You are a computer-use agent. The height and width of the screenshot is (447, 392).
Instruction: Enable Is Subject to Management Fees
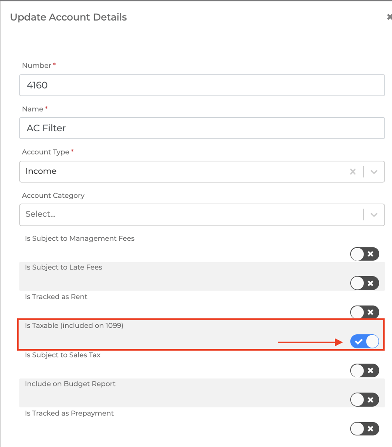[364, 254]
